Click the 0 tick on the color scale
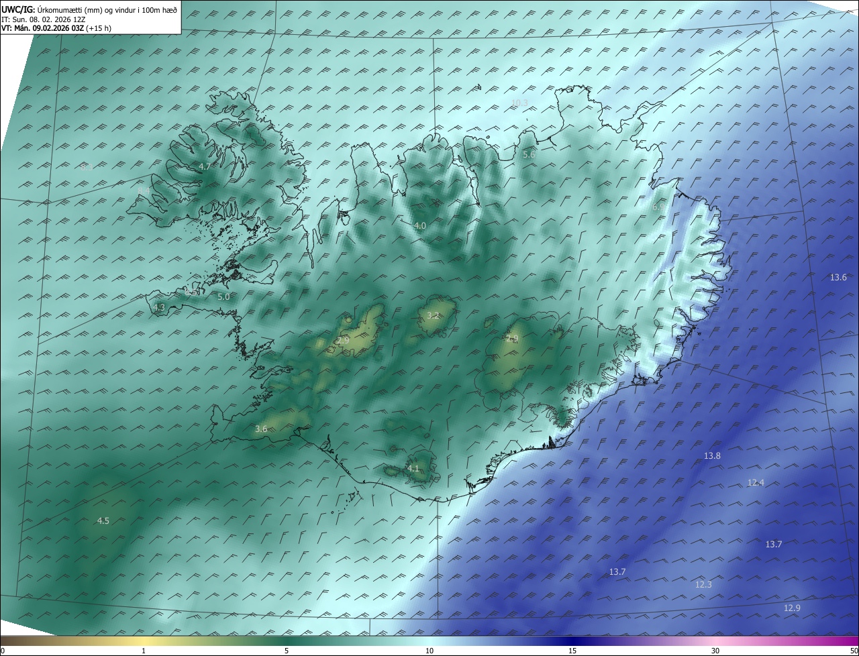This screenshot has height=656, width=859. click(x=3, y=651)
